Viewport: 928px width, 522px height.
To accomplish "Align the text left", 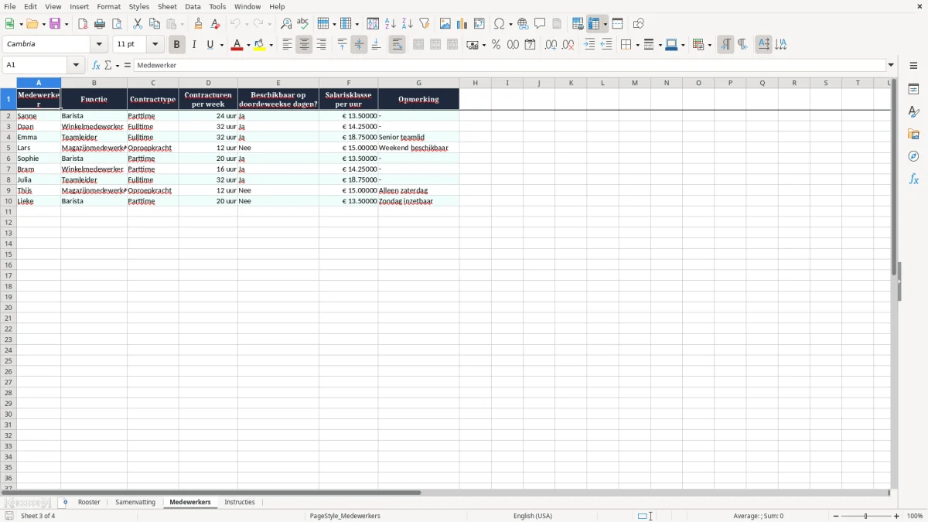I will coord(287,45).
